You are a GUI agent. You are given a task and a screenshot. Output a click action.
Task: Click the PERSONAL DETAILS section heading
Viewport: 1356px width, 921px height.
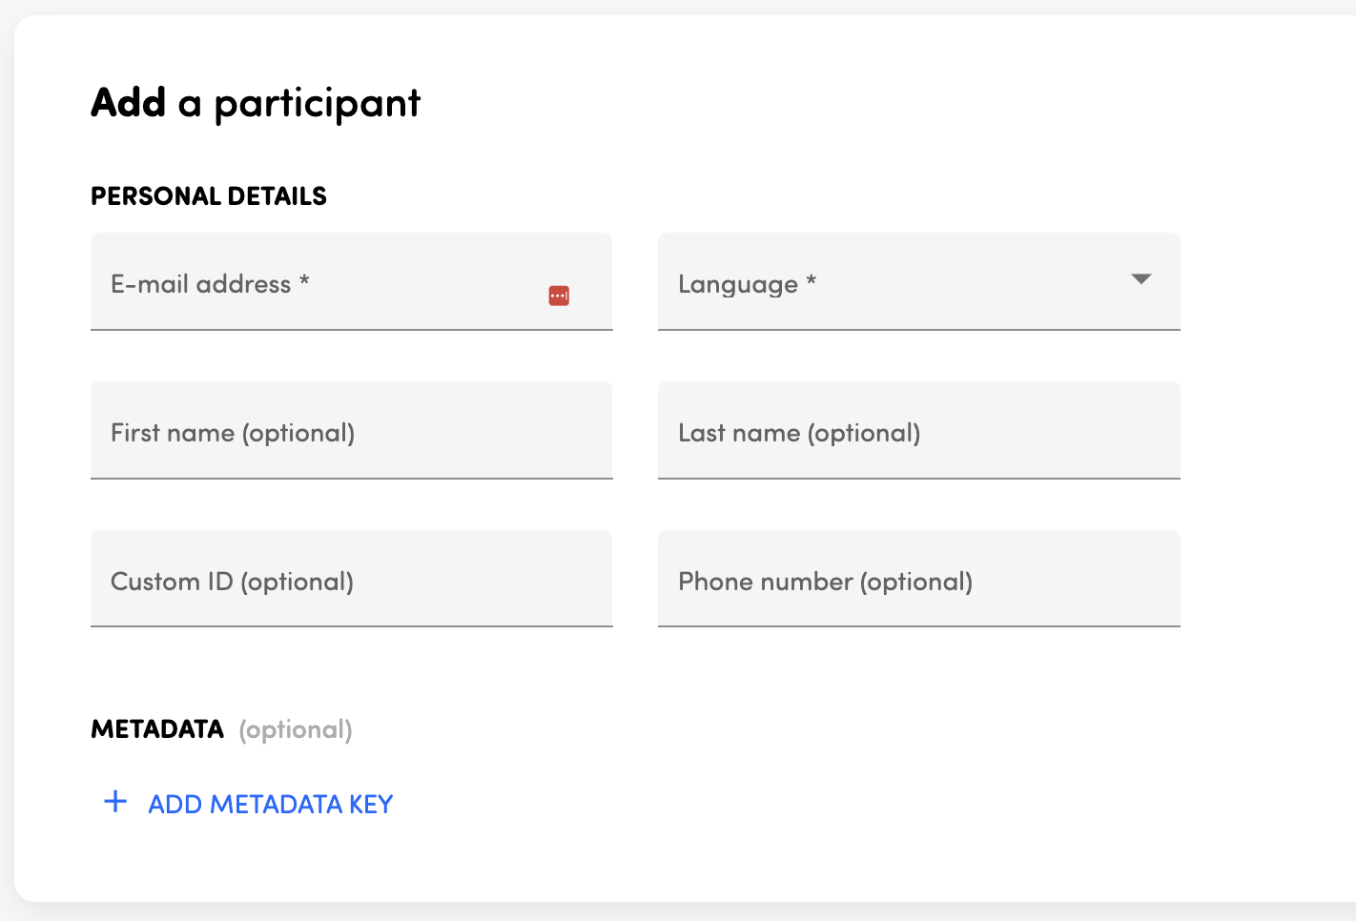pyautogui.click(x=209, y=196)
